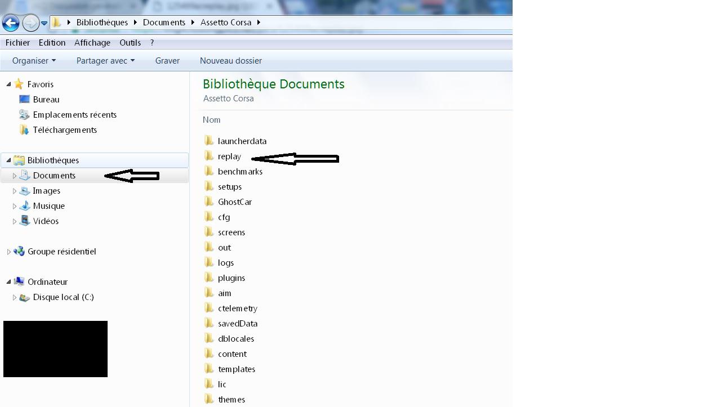This screenshot has width=703, height=407.
Task: Open Emplacements récents in Favoris
Action: point(75,115)
